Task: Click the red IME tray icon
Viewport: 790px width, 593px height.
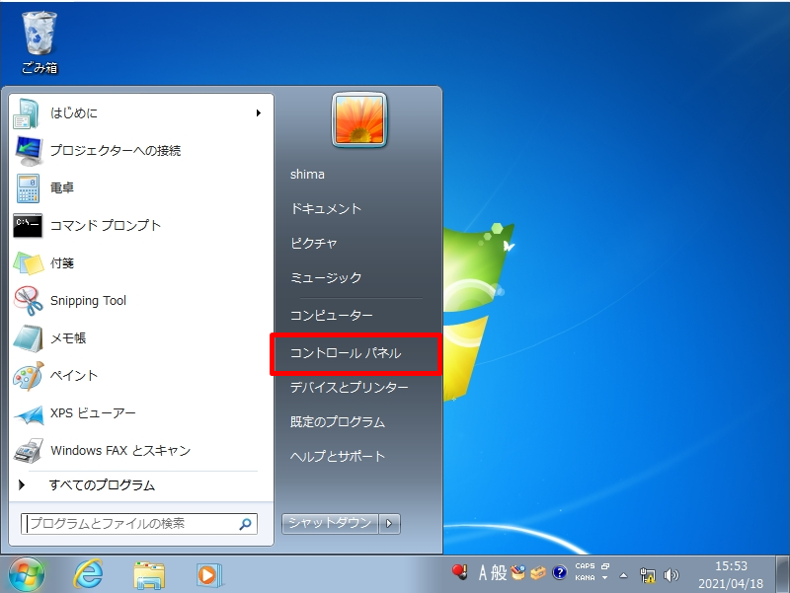Action: click(x=459, y=572)
